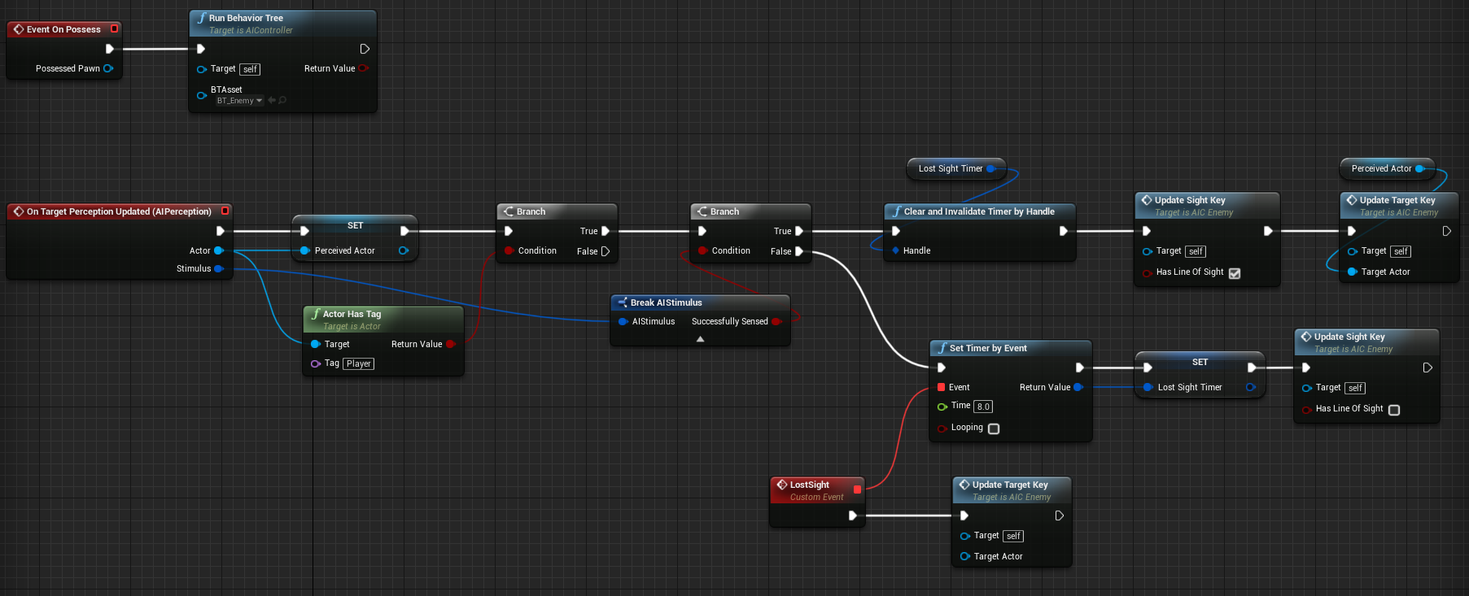This screenshot has height=596, width=1469.
Task: Click the Lost Sight Timer variable node
Action: 956,168
